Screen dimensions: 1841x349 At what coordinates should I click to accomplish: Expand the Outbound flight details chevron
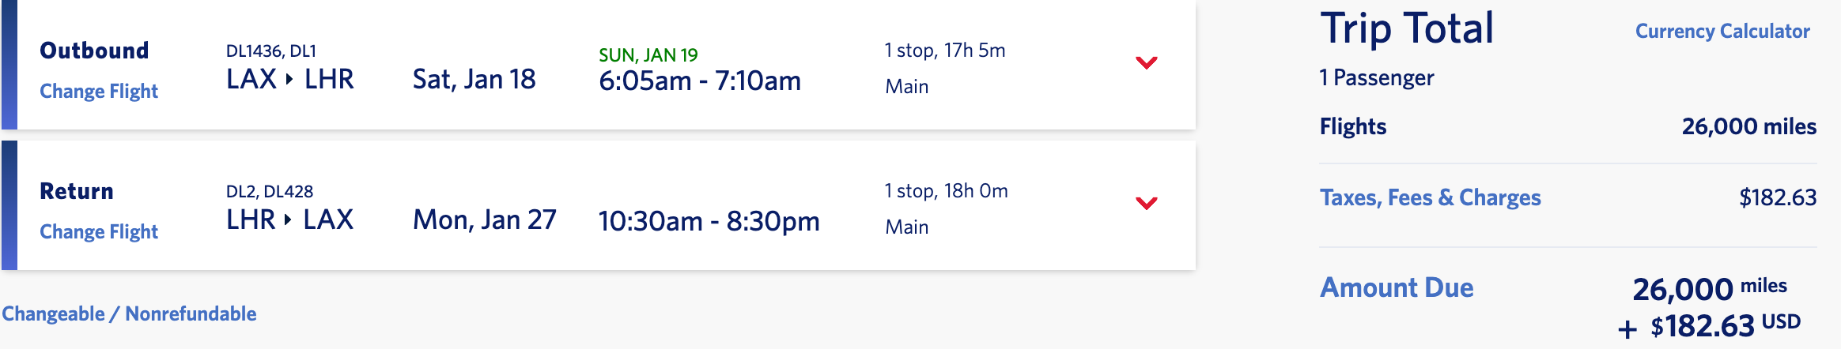(1146, 62)
